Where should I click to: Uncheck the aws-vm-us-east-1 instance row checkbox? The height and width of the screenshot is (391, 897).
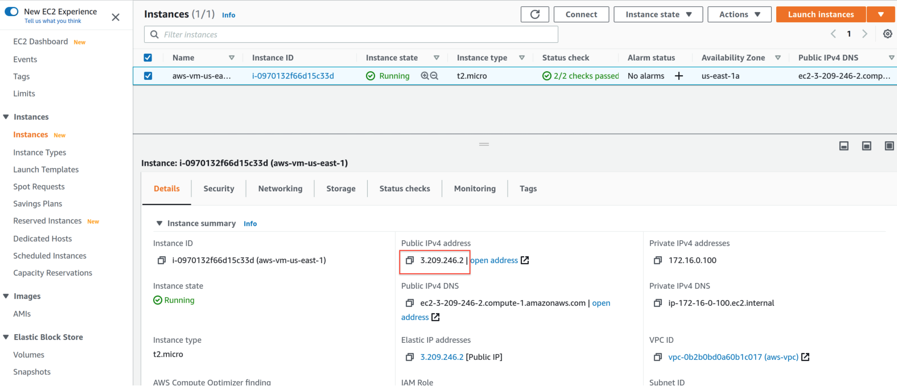(x=148, y=76)
